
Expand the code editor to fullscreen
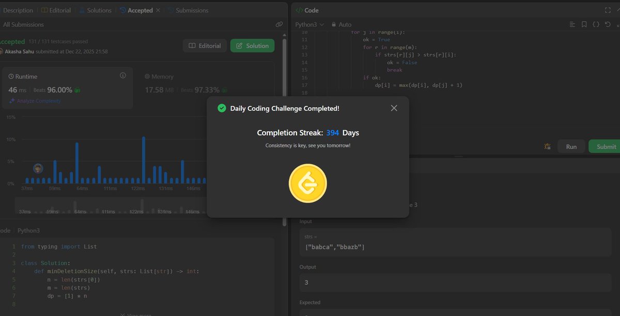pyautogui.click(x=608, y=10)
